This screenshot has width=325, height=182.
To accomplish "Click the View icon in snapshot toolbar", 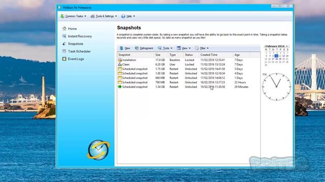I will point(178,48).
